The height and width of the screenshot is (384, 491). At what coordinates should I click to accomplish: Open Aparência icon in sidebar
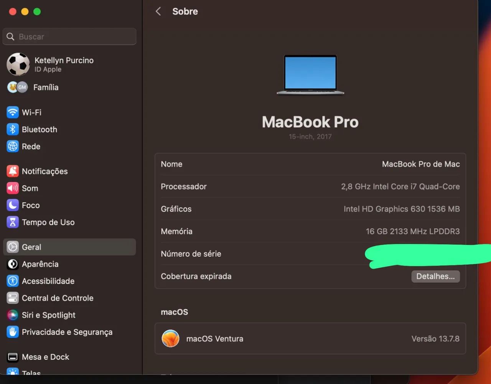(13, 264)
